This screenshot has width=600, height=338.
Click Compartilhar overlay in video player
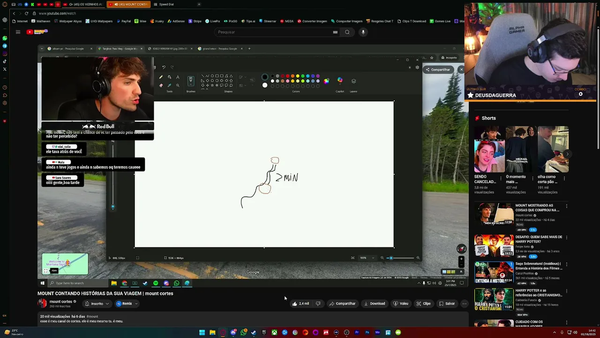(438, 69)
